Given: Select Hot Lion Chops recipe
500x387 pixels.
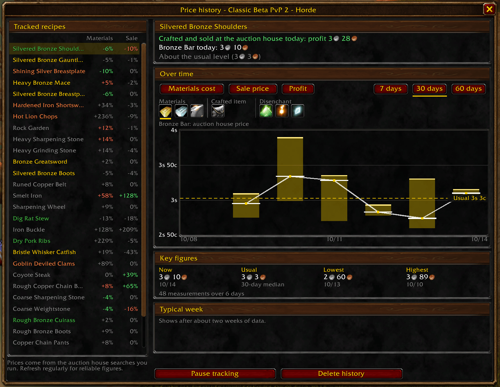Looking at the screenshot, I should point(75,116).
